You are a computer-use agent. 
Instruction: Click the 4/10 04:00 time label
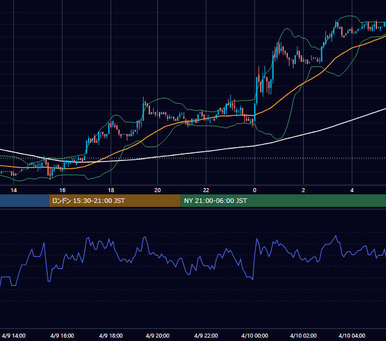[x=352, y=335]
